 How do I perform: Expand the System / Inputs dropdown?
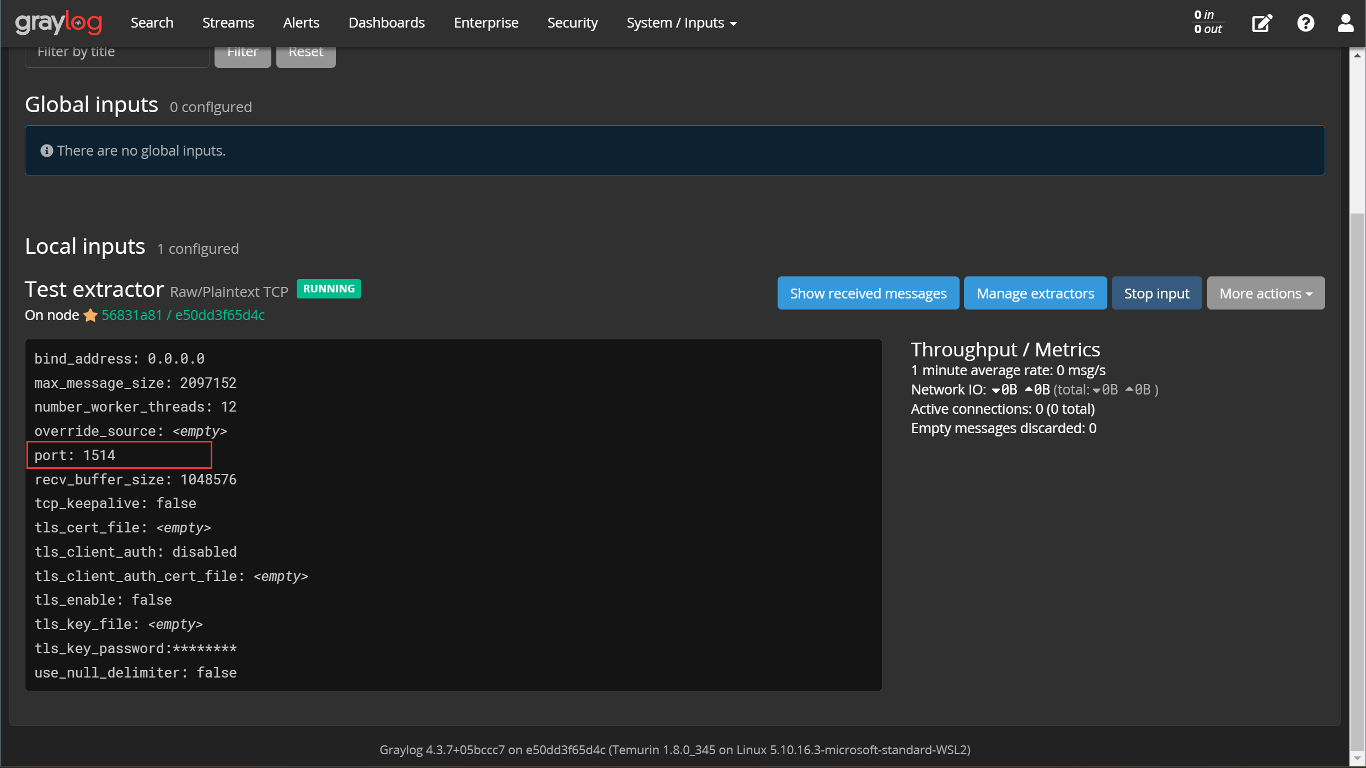682,23
